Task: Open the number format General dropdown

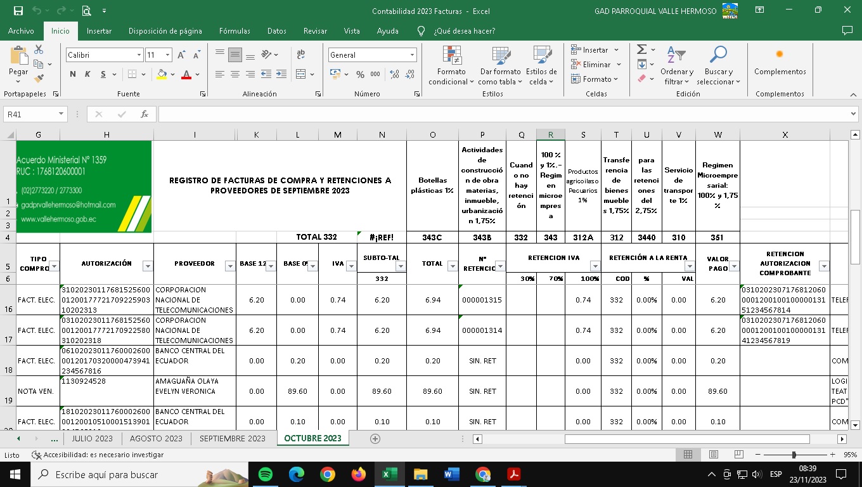Action: pyautogui.click(x=412, y=55)
